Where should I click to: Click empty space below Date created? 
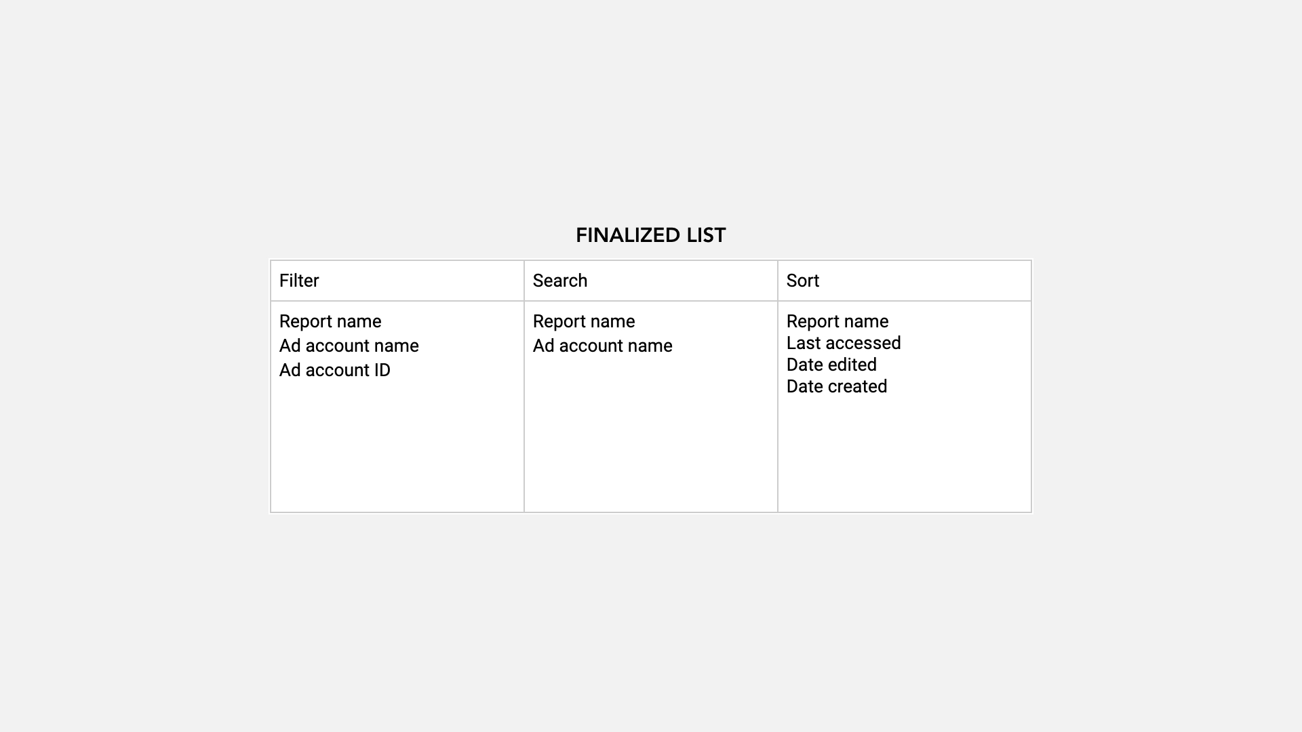click(x=904, y=454)
